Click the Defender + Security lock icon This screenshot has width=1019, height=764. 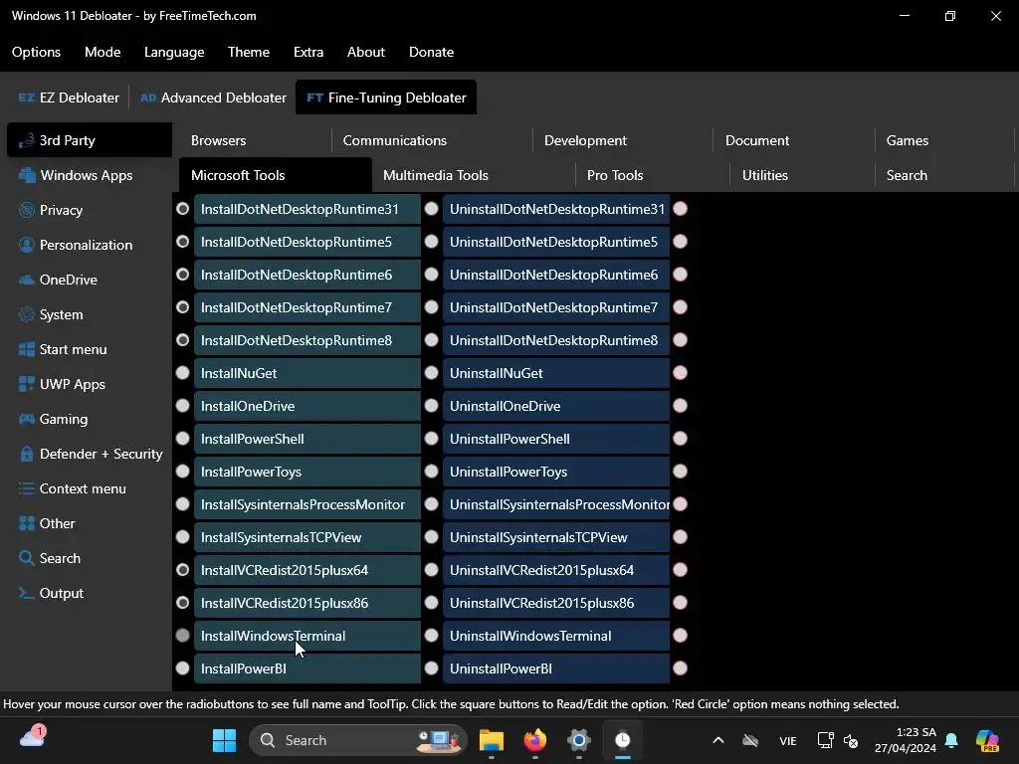pyautogui.click(x=27, y=454)
